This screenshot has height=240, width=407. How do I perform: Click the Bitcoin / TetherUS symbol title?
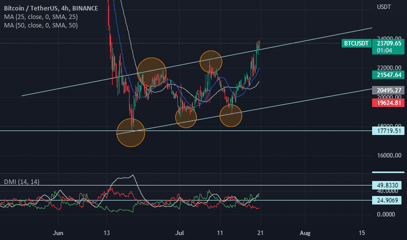click(x=51, y=8)
